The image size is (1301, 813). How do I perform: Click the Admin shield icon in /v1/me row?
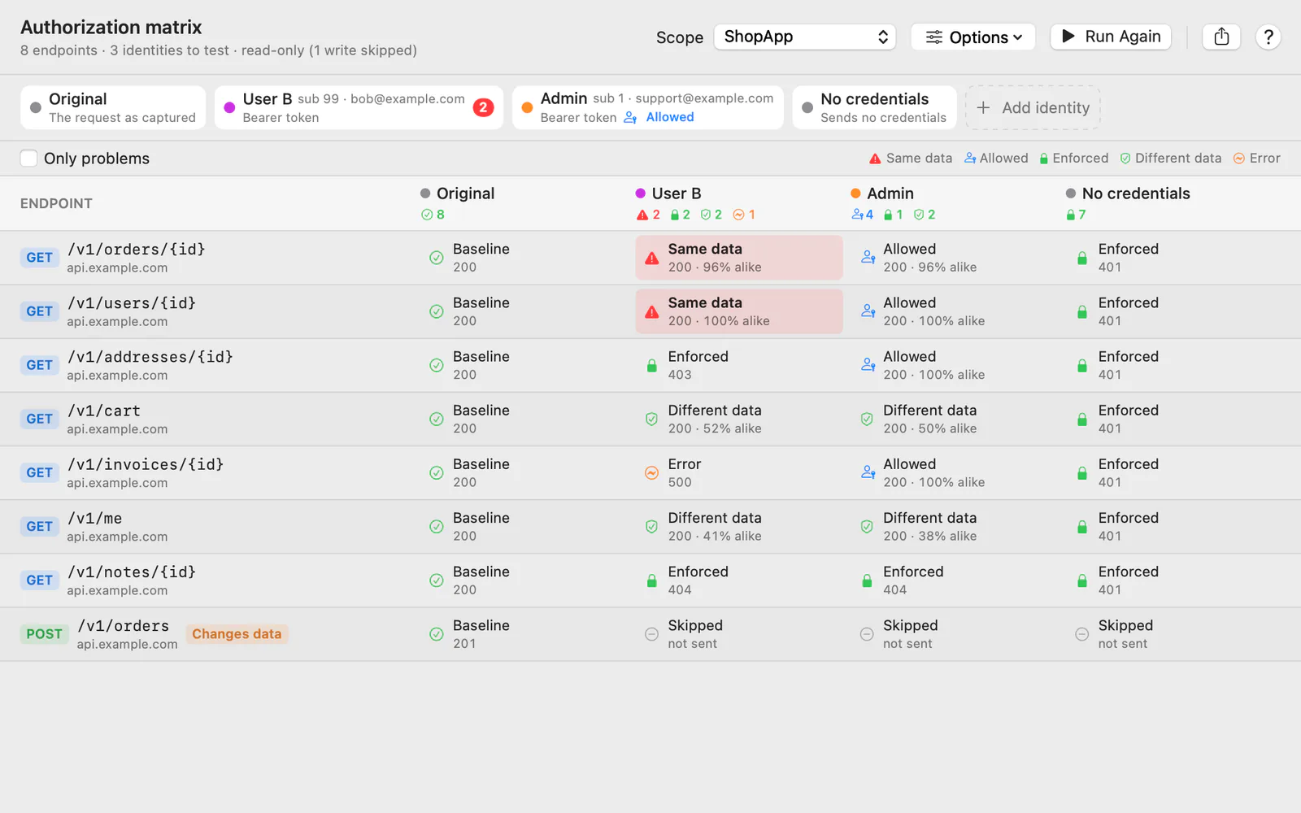pos(867,527)
